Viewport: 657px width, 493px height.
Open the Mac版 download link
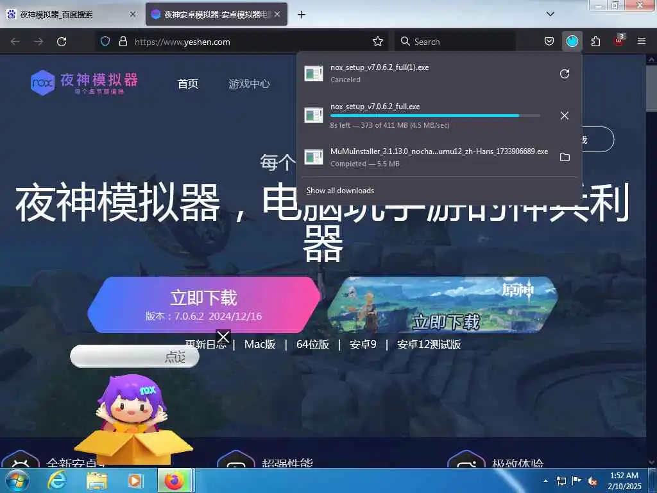point(260,345)
